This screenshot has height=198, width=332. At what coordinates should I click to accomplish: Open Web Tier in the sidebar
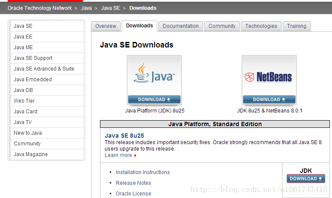[47, 101]
